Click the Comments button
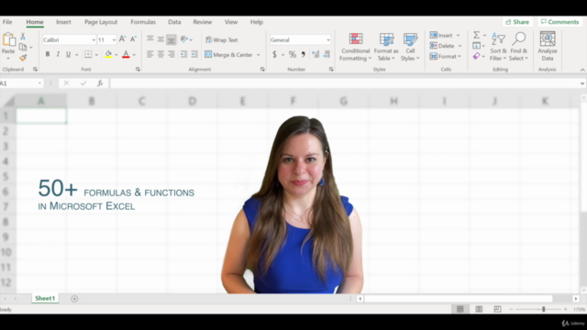587x330 pixels. (x=559, y=22)
